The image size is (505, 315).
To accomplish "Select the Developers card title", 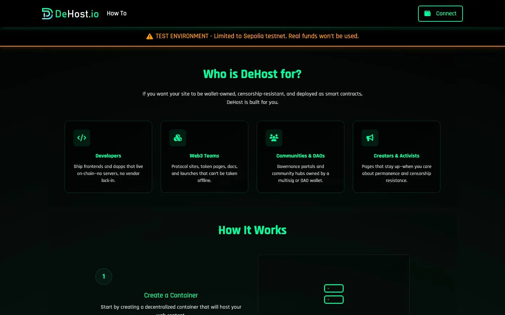I will pos(108,156).
